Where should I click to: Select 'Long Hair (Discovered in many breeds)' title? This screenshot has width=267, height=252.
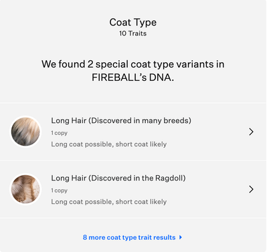click(x=121, y=120)
